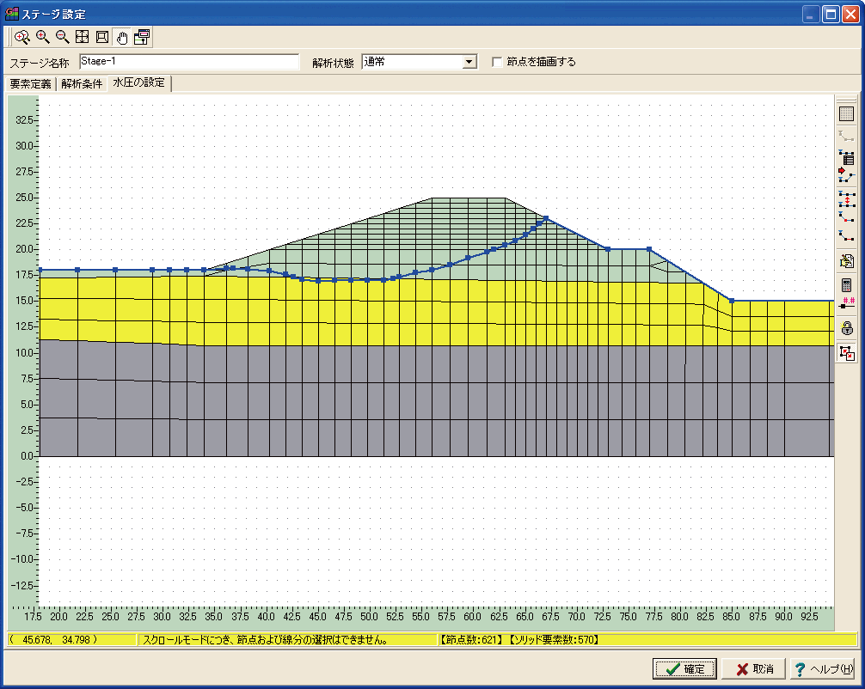The width and height of the screenshot is (865, 689).
Task: Open the water level point list table icon
Action: (x=846, y=156)
